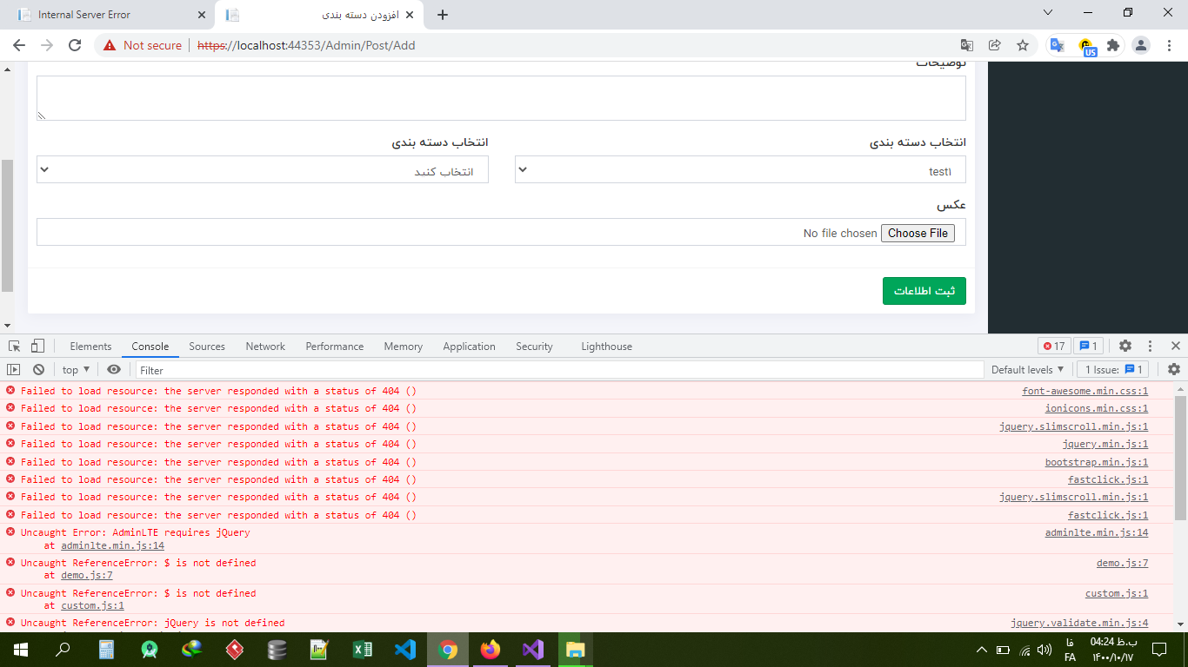Screen dimensions: 1188x667
Task: Click the console Filter input field
Action: point(559,370)
